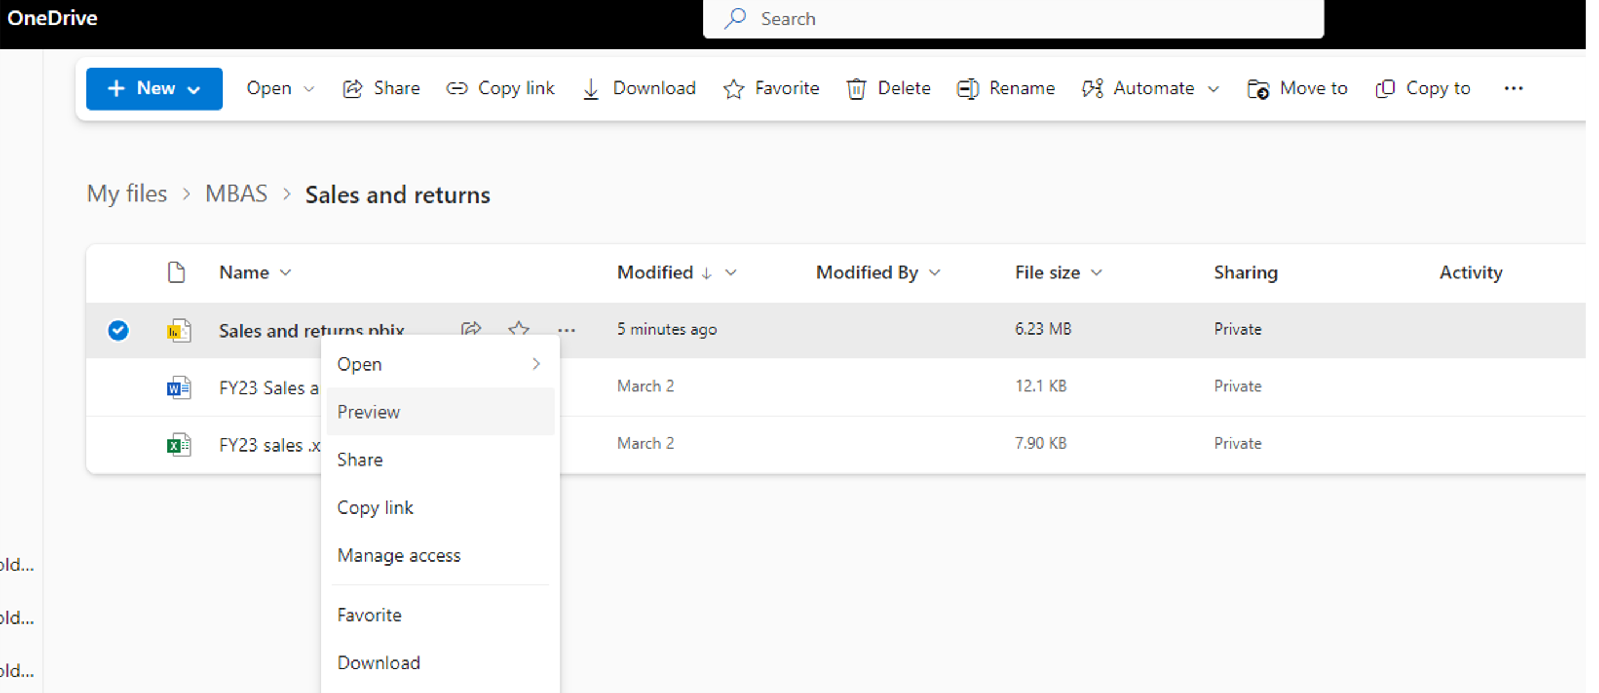Click the Download arrow icon in the toolbar
Viewport: 1599px width, 693px height.
pyautogui.click(x=591, y=89)
